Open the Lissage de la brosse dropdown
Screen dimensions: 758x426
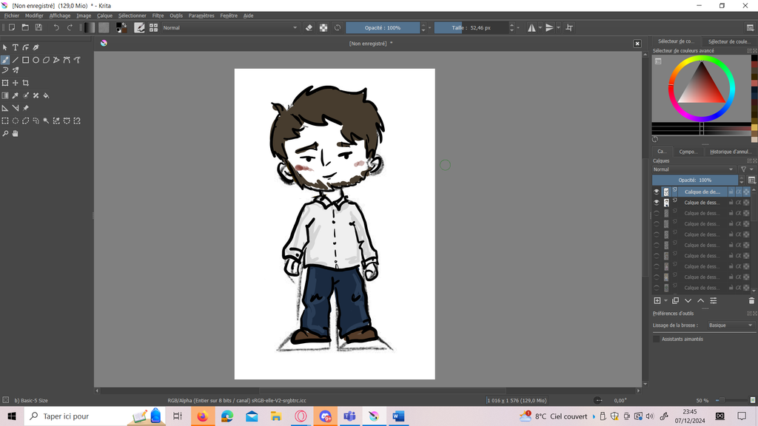pyautogui.click(x=729, y=325)
